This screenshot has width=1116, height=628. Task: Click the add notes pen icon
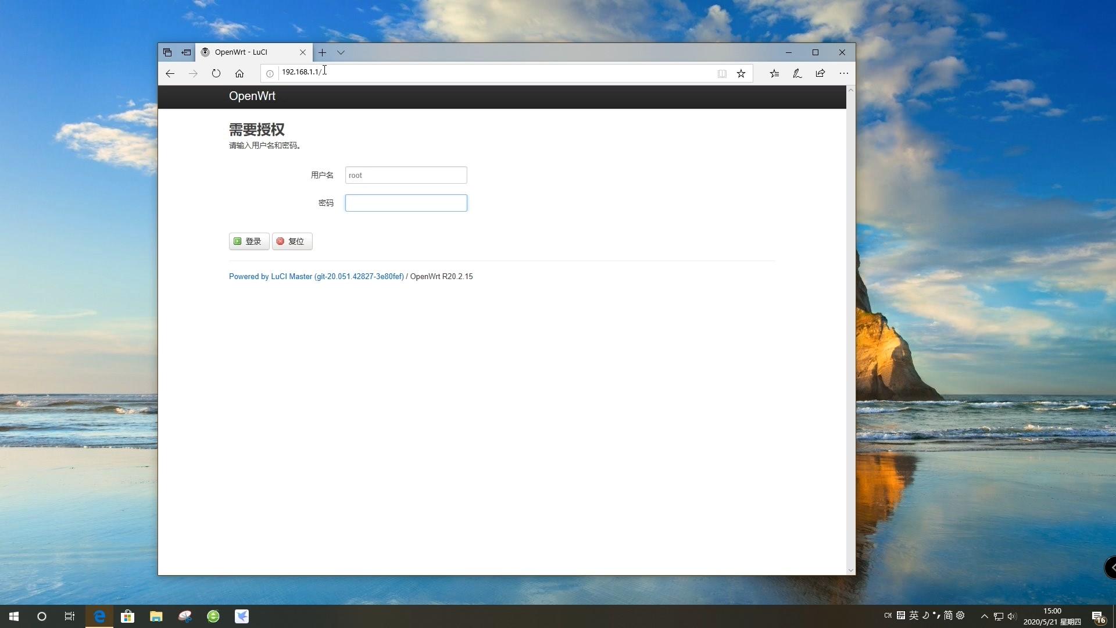coord(797,73)
